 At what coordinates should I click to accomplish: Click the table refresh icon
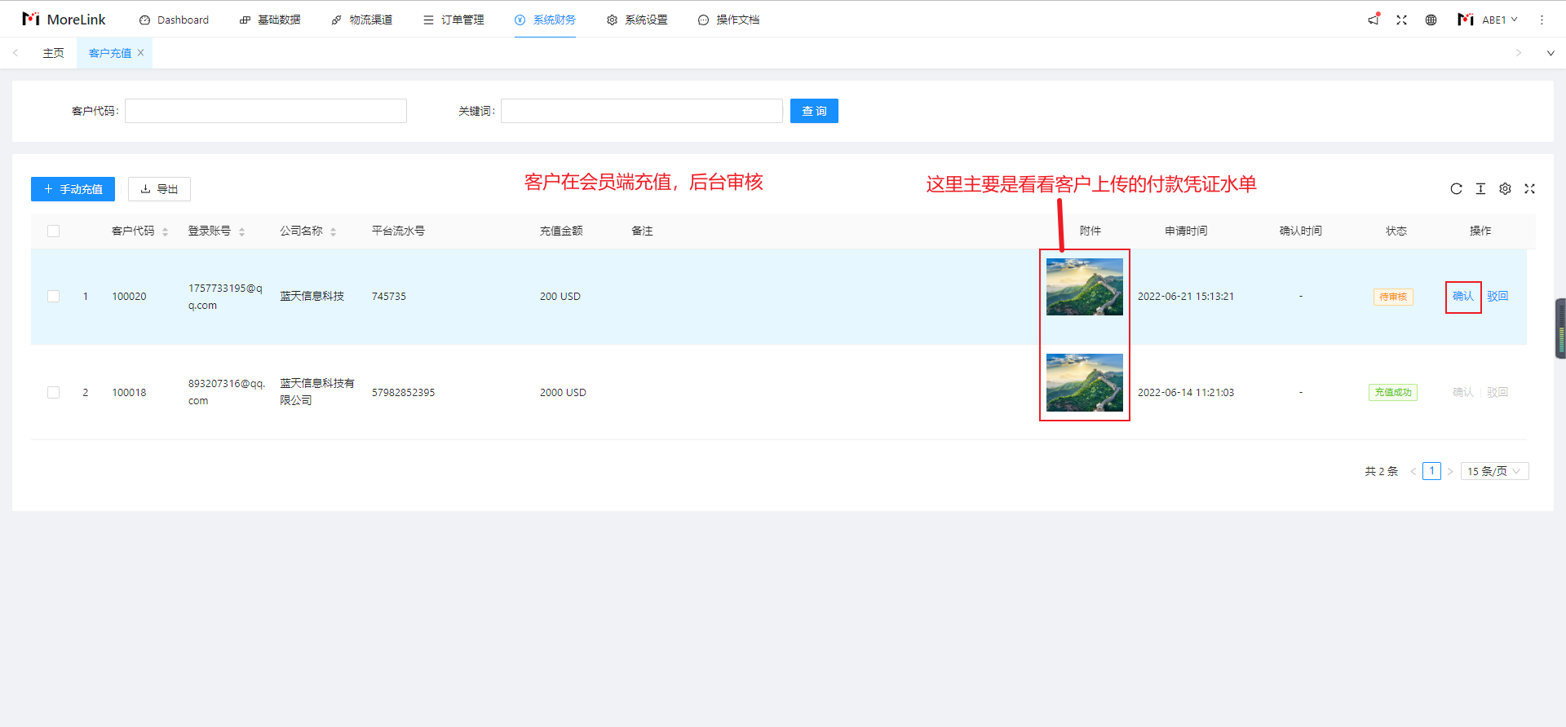point(1456,189)
